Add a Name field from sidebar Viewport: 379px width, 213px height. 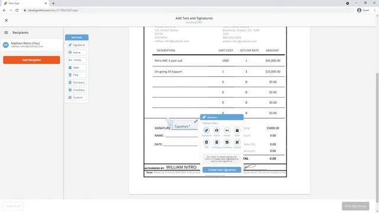76,53
